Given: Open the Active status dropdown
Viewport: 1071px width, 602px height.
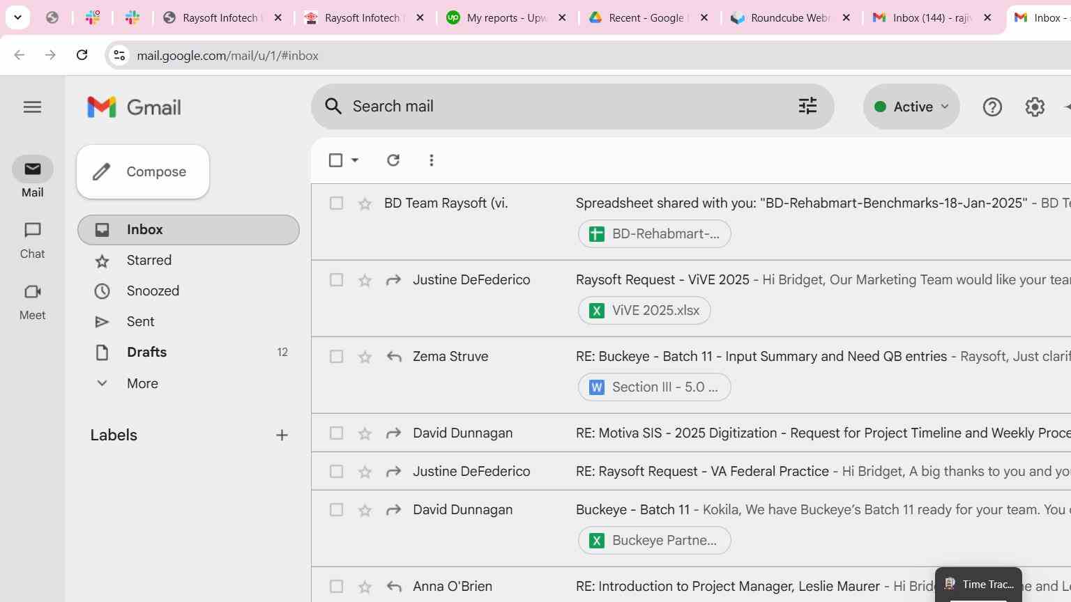Looking at the screenshot, I should (911, 107).
